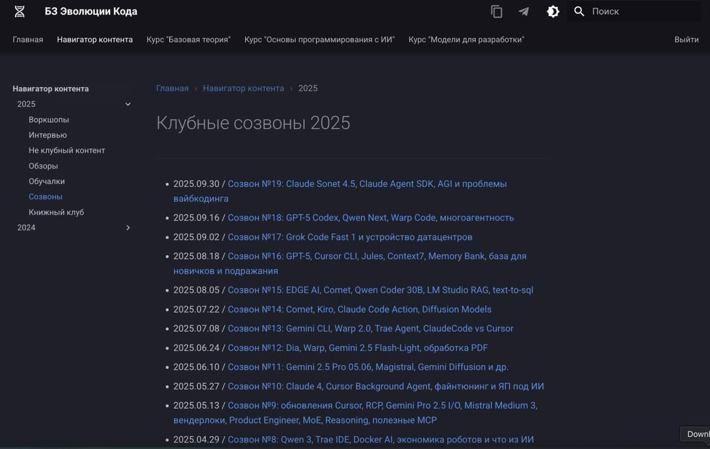
Task: Open the Воркшопы sidebar item
Action: click(49, 120)
